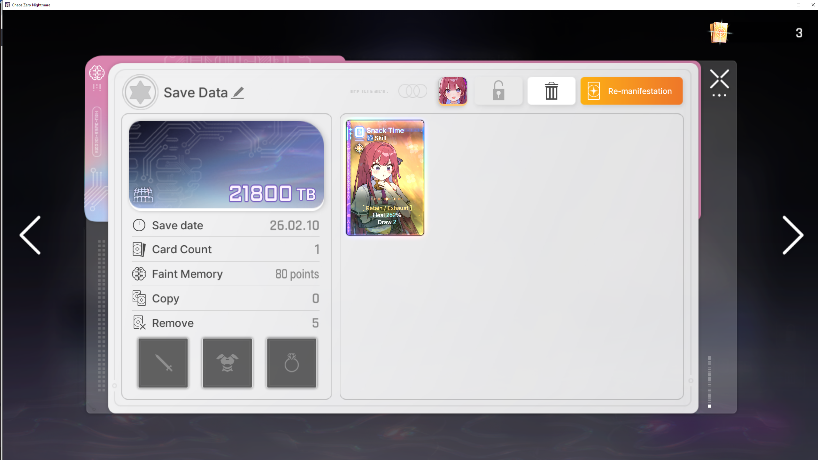Image resolution: width=818 pixels, height=460 pixels.
Task: Select the red-haired character portrait icon
Action: coord(453,91)
